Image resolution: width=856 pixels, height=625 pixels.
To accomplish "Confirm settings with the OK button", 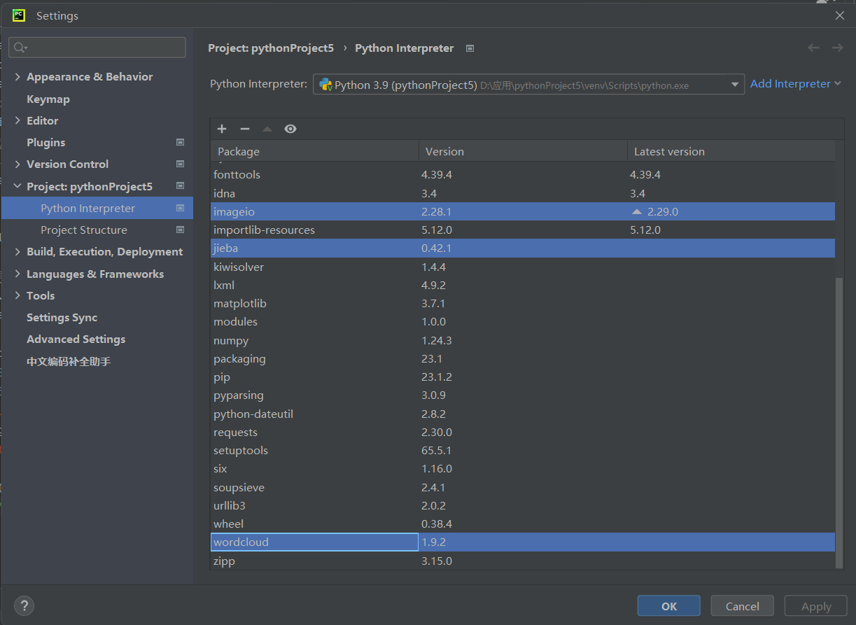I will click(x=668, y=606).
